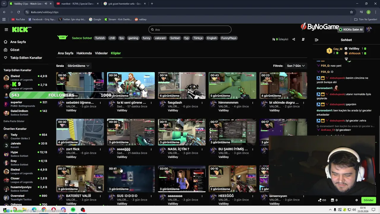Open Sadece Sohbet category link
Image resolution: width=380 pixels, height=214 pixels.
[x=82, y=38]
